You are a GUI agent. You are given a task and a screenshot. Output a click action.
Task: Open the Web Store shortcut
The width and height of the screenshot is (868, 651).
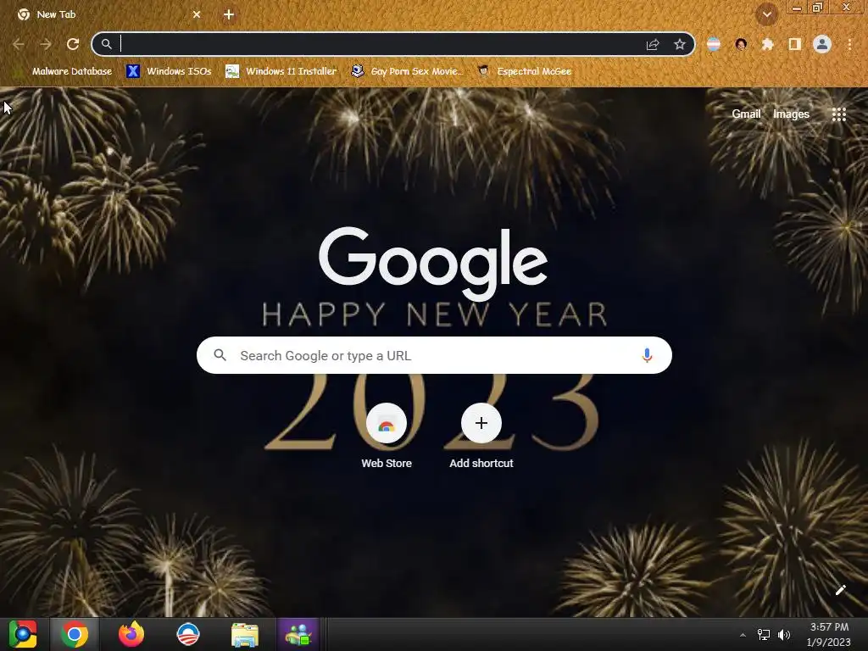coord(387,437)
